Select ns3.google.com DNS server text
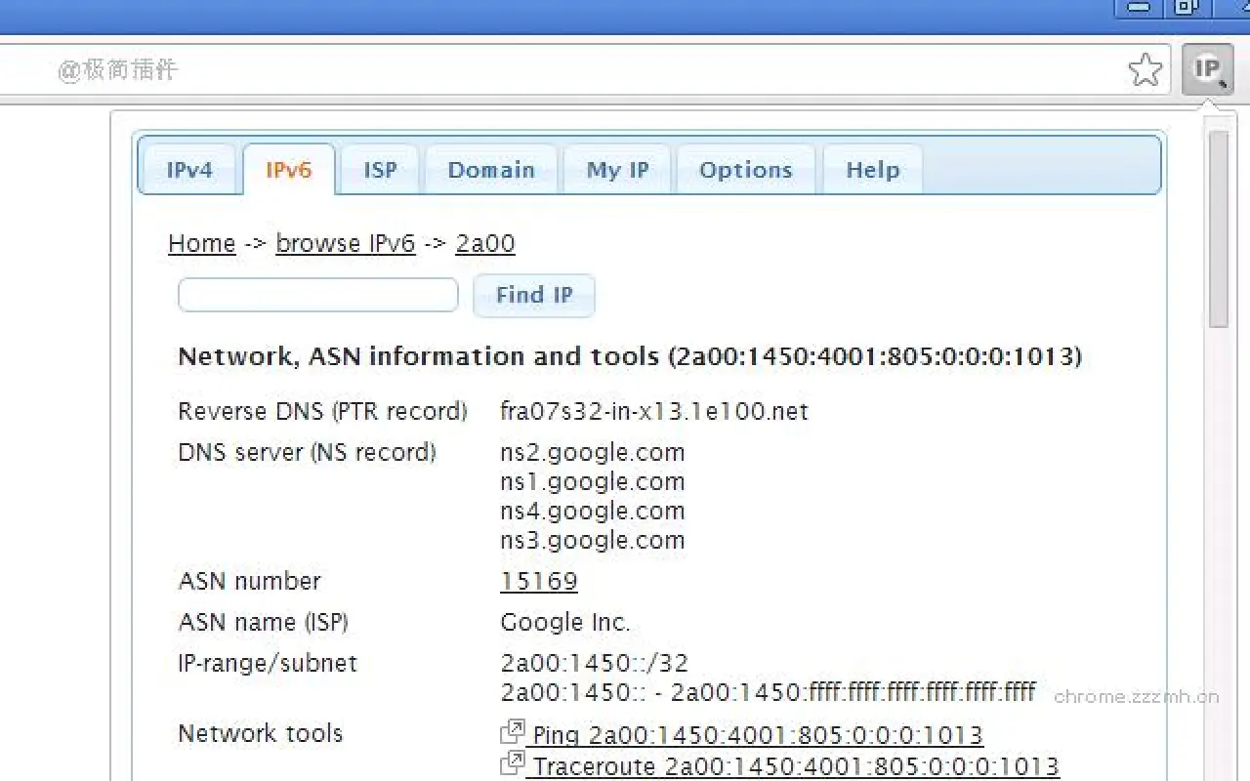 point(593,541)
